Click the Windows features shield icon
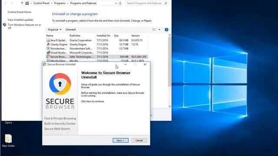The width and height of the screenshot is (278, 156). click(5, 25)
